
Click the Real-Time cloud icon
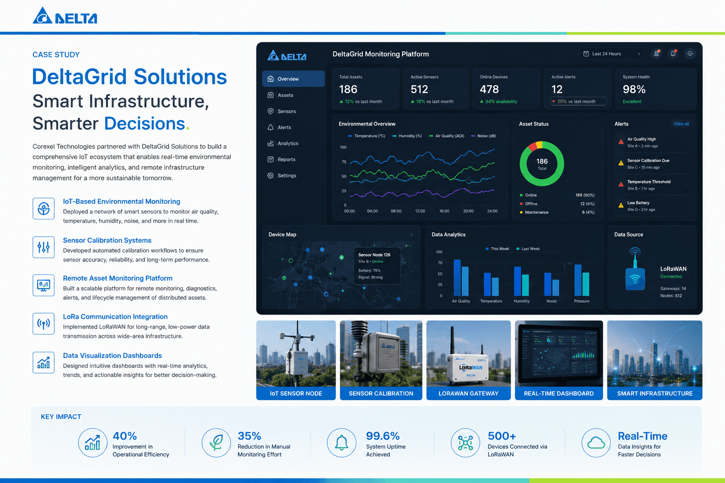pyautogui.click(x=596, y=443)
